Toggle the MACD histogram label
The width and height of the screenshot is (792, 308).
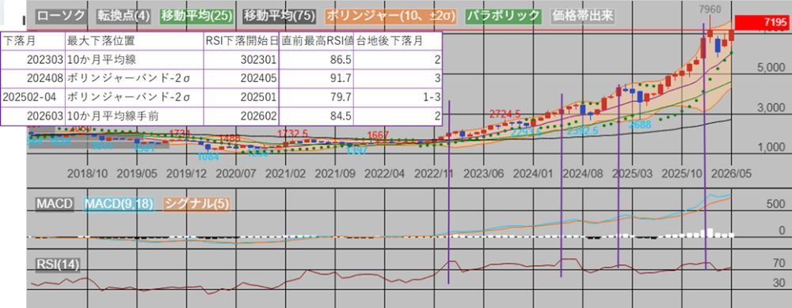[x=55, y=204]
